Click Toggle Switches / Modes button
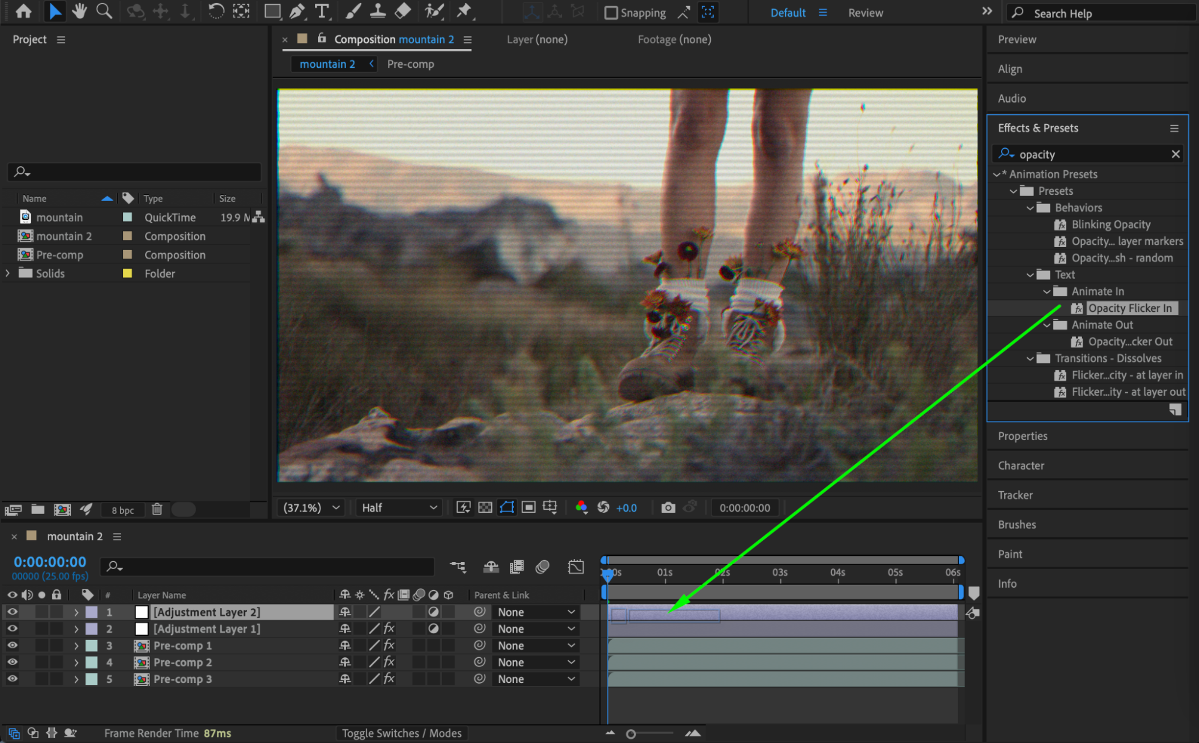 [x=401, y=733]
